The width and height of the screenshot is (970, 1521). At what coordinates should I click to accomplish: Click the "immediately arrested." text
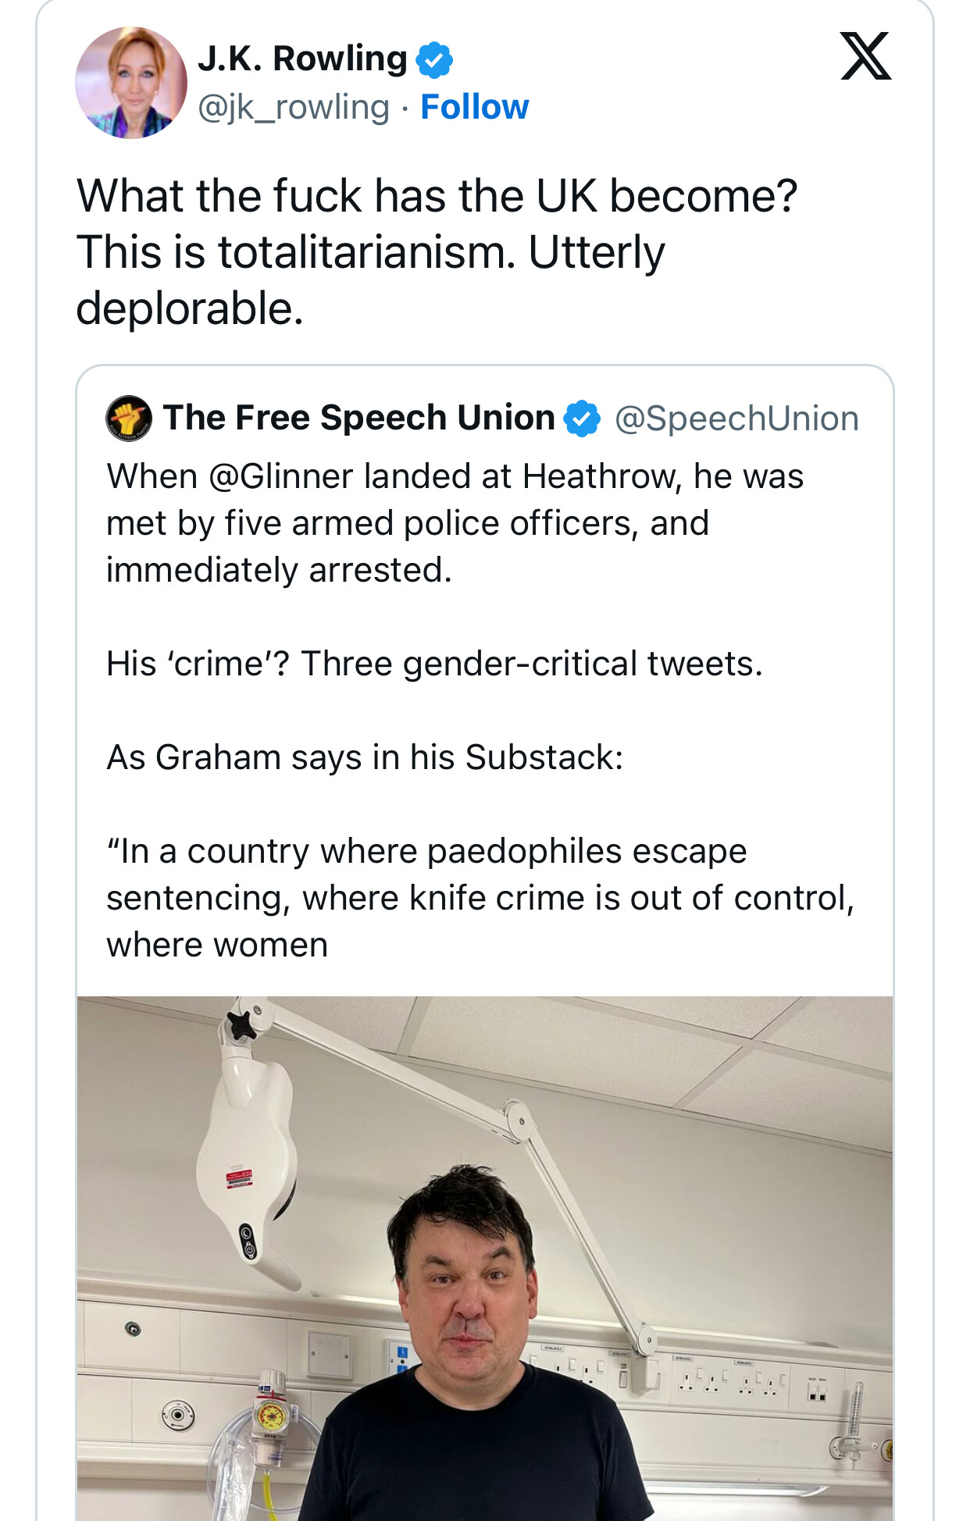[279, 570]
